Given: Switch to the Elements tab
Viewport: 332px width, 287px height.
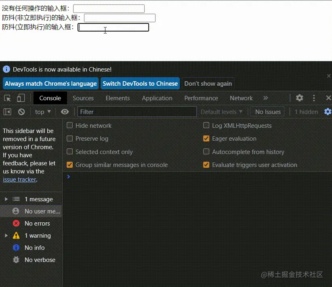Looking at the screenshot, I should pos(118,98).
